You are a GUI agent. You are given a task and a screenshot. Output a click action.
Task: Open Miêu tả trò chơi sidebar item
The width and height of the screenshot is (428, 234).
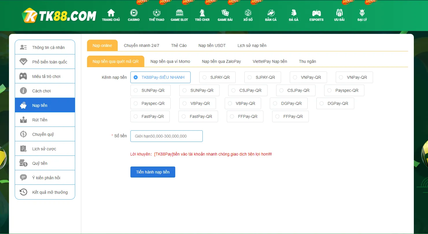[45, 76]
